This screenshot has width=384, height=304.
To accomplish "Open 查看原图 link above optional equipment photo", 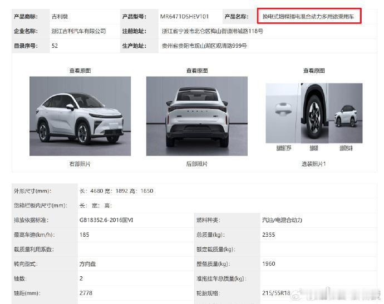I will [x=314, y=71].
